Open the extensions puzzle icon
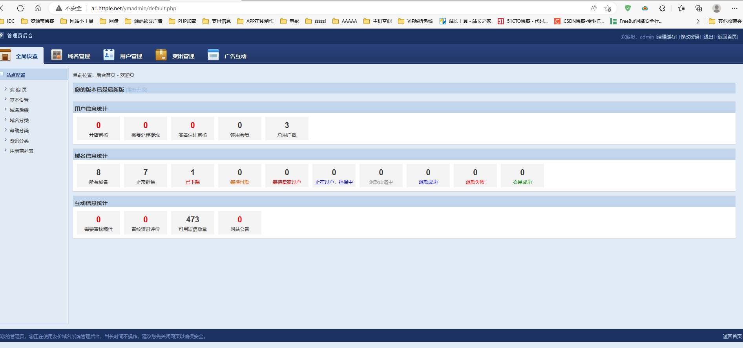This screenshot has width=743, height=348. point(663,8)
